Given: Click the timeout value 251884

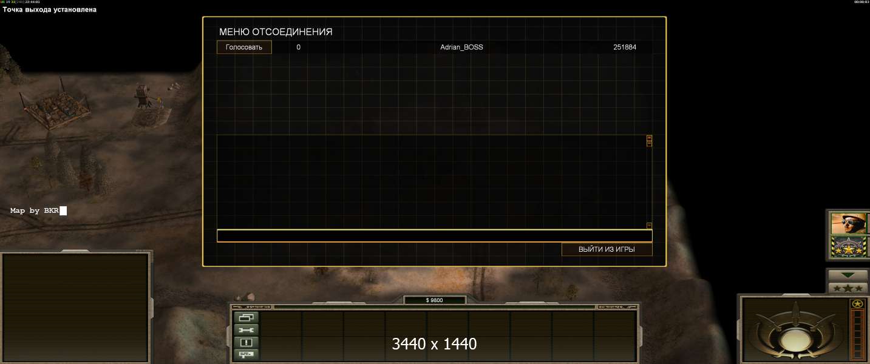Looking at the screenshot, I should [625, 47].
